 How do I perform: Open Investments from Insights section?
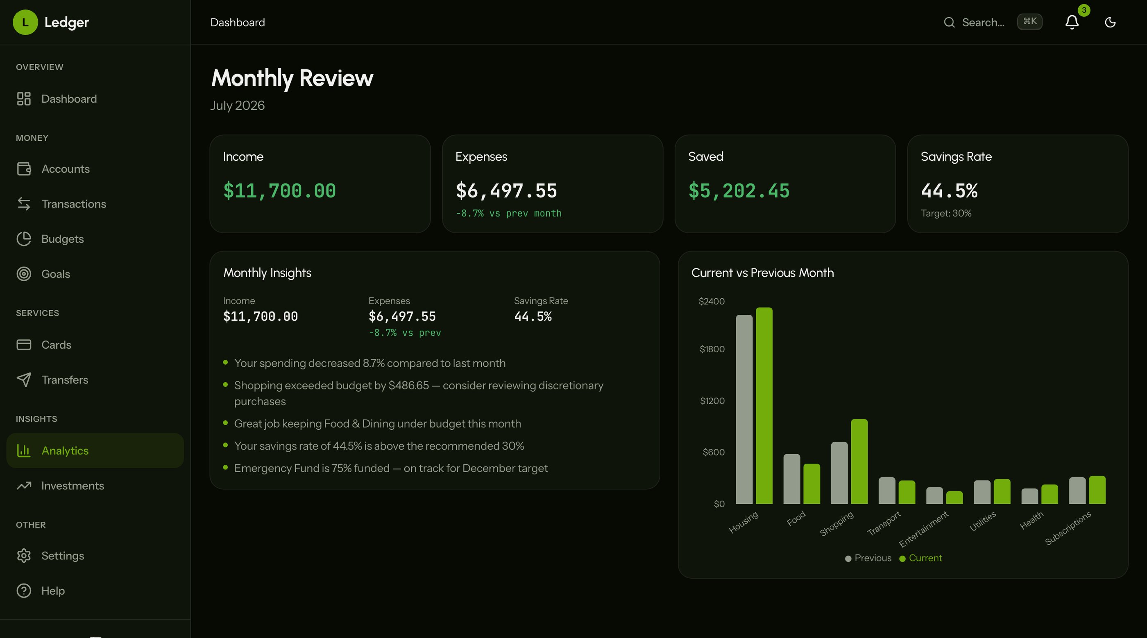(x=95, y=486)
